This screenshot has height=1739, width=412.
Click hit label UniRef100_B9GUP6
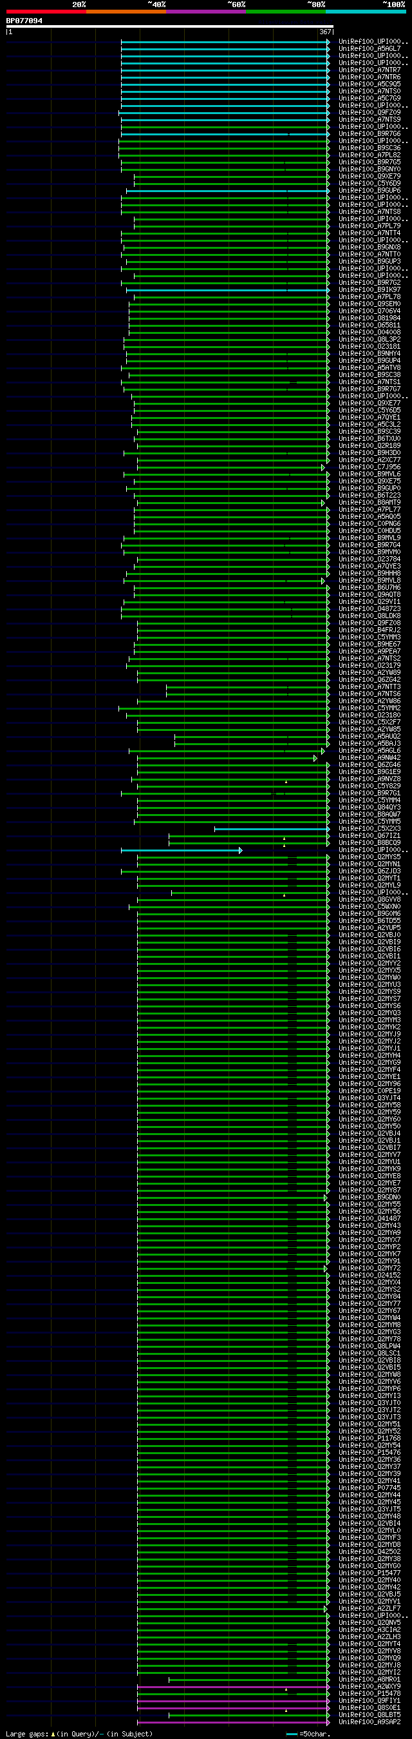(370, 190)
